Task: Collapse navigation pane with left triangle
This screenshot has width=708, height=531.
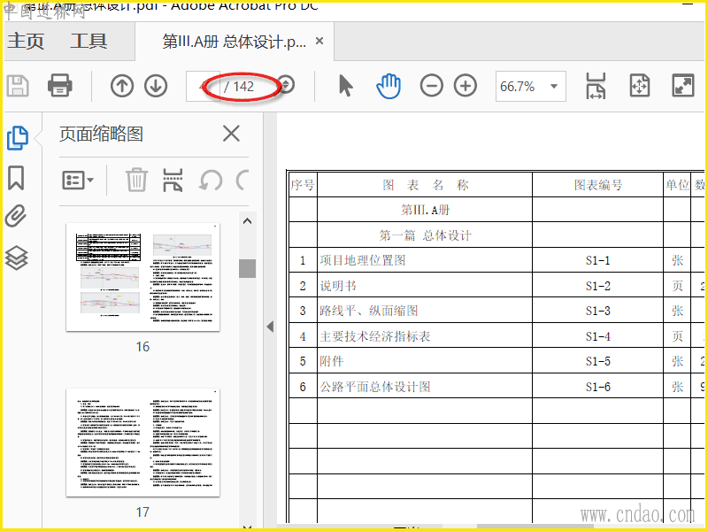Action: [270, 327]
